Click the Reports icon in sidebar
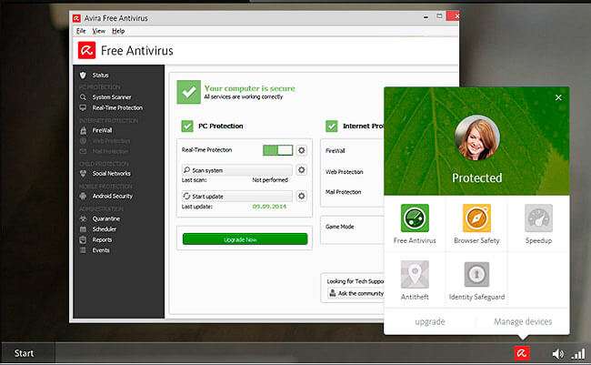Viewport: 591px width, 365px height. tap(83, 239)
